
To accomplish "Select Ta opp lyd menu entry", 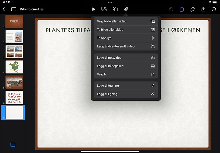I will [126, 38].
